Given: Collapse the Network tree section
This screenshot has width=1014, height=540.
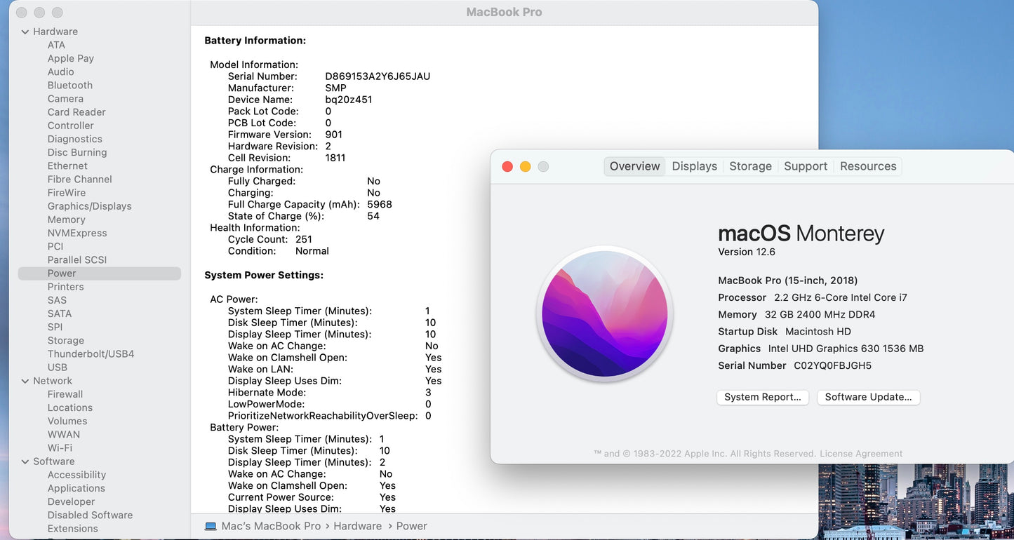Looking at the screenshot, I should tap(25, 381).
